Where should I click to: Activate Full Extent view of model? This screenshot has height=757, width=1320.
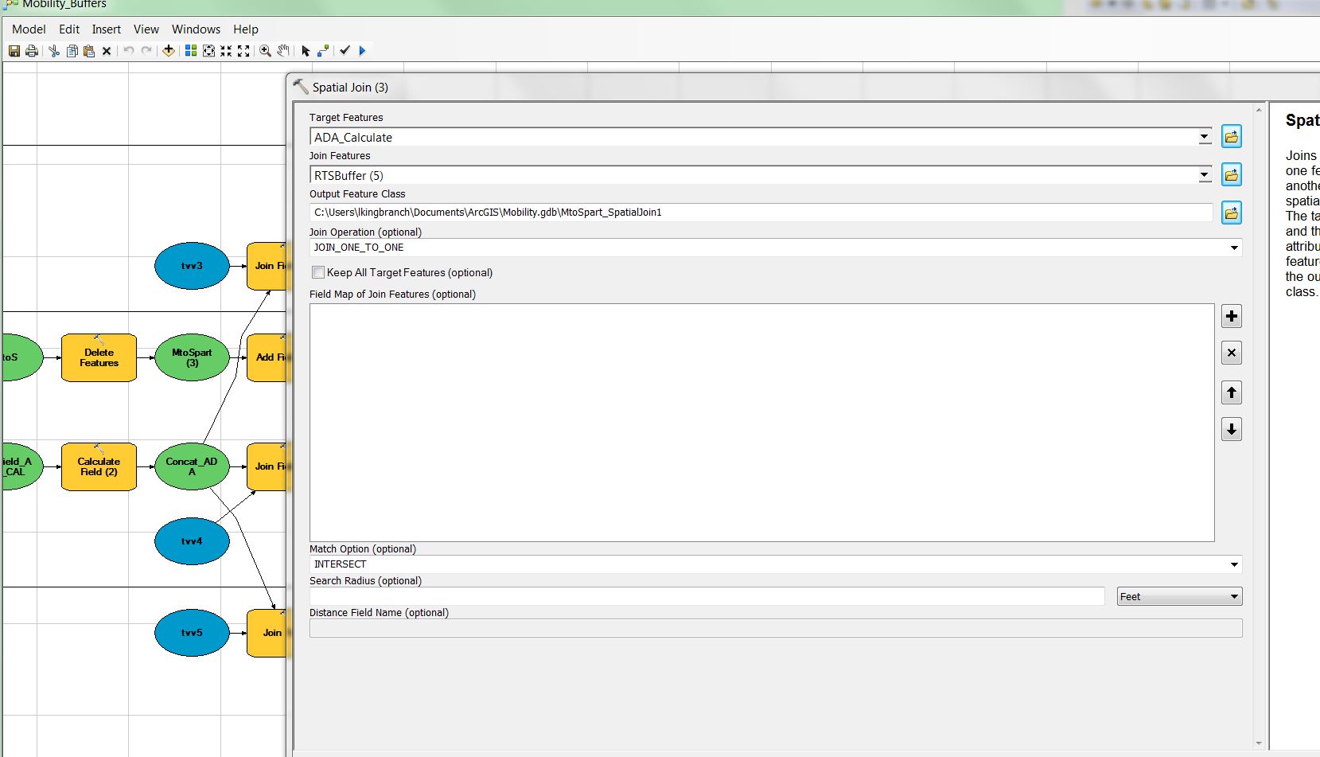coord(208,51)
